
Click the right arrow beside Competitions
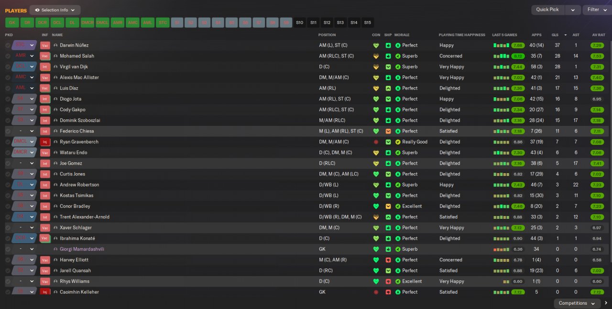606,303
